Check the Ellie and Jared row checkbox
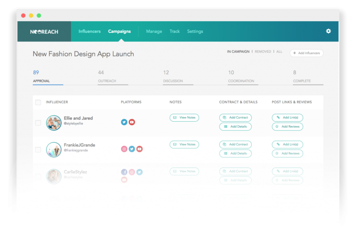356x232 pixels. [38, 123]
